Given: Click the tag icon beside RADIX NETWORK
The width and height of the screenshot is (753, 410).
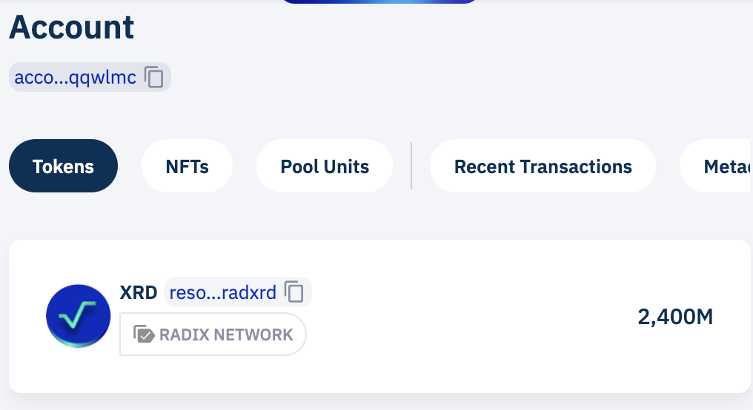Looking at the screenshot, I should (x=144, y=335).
